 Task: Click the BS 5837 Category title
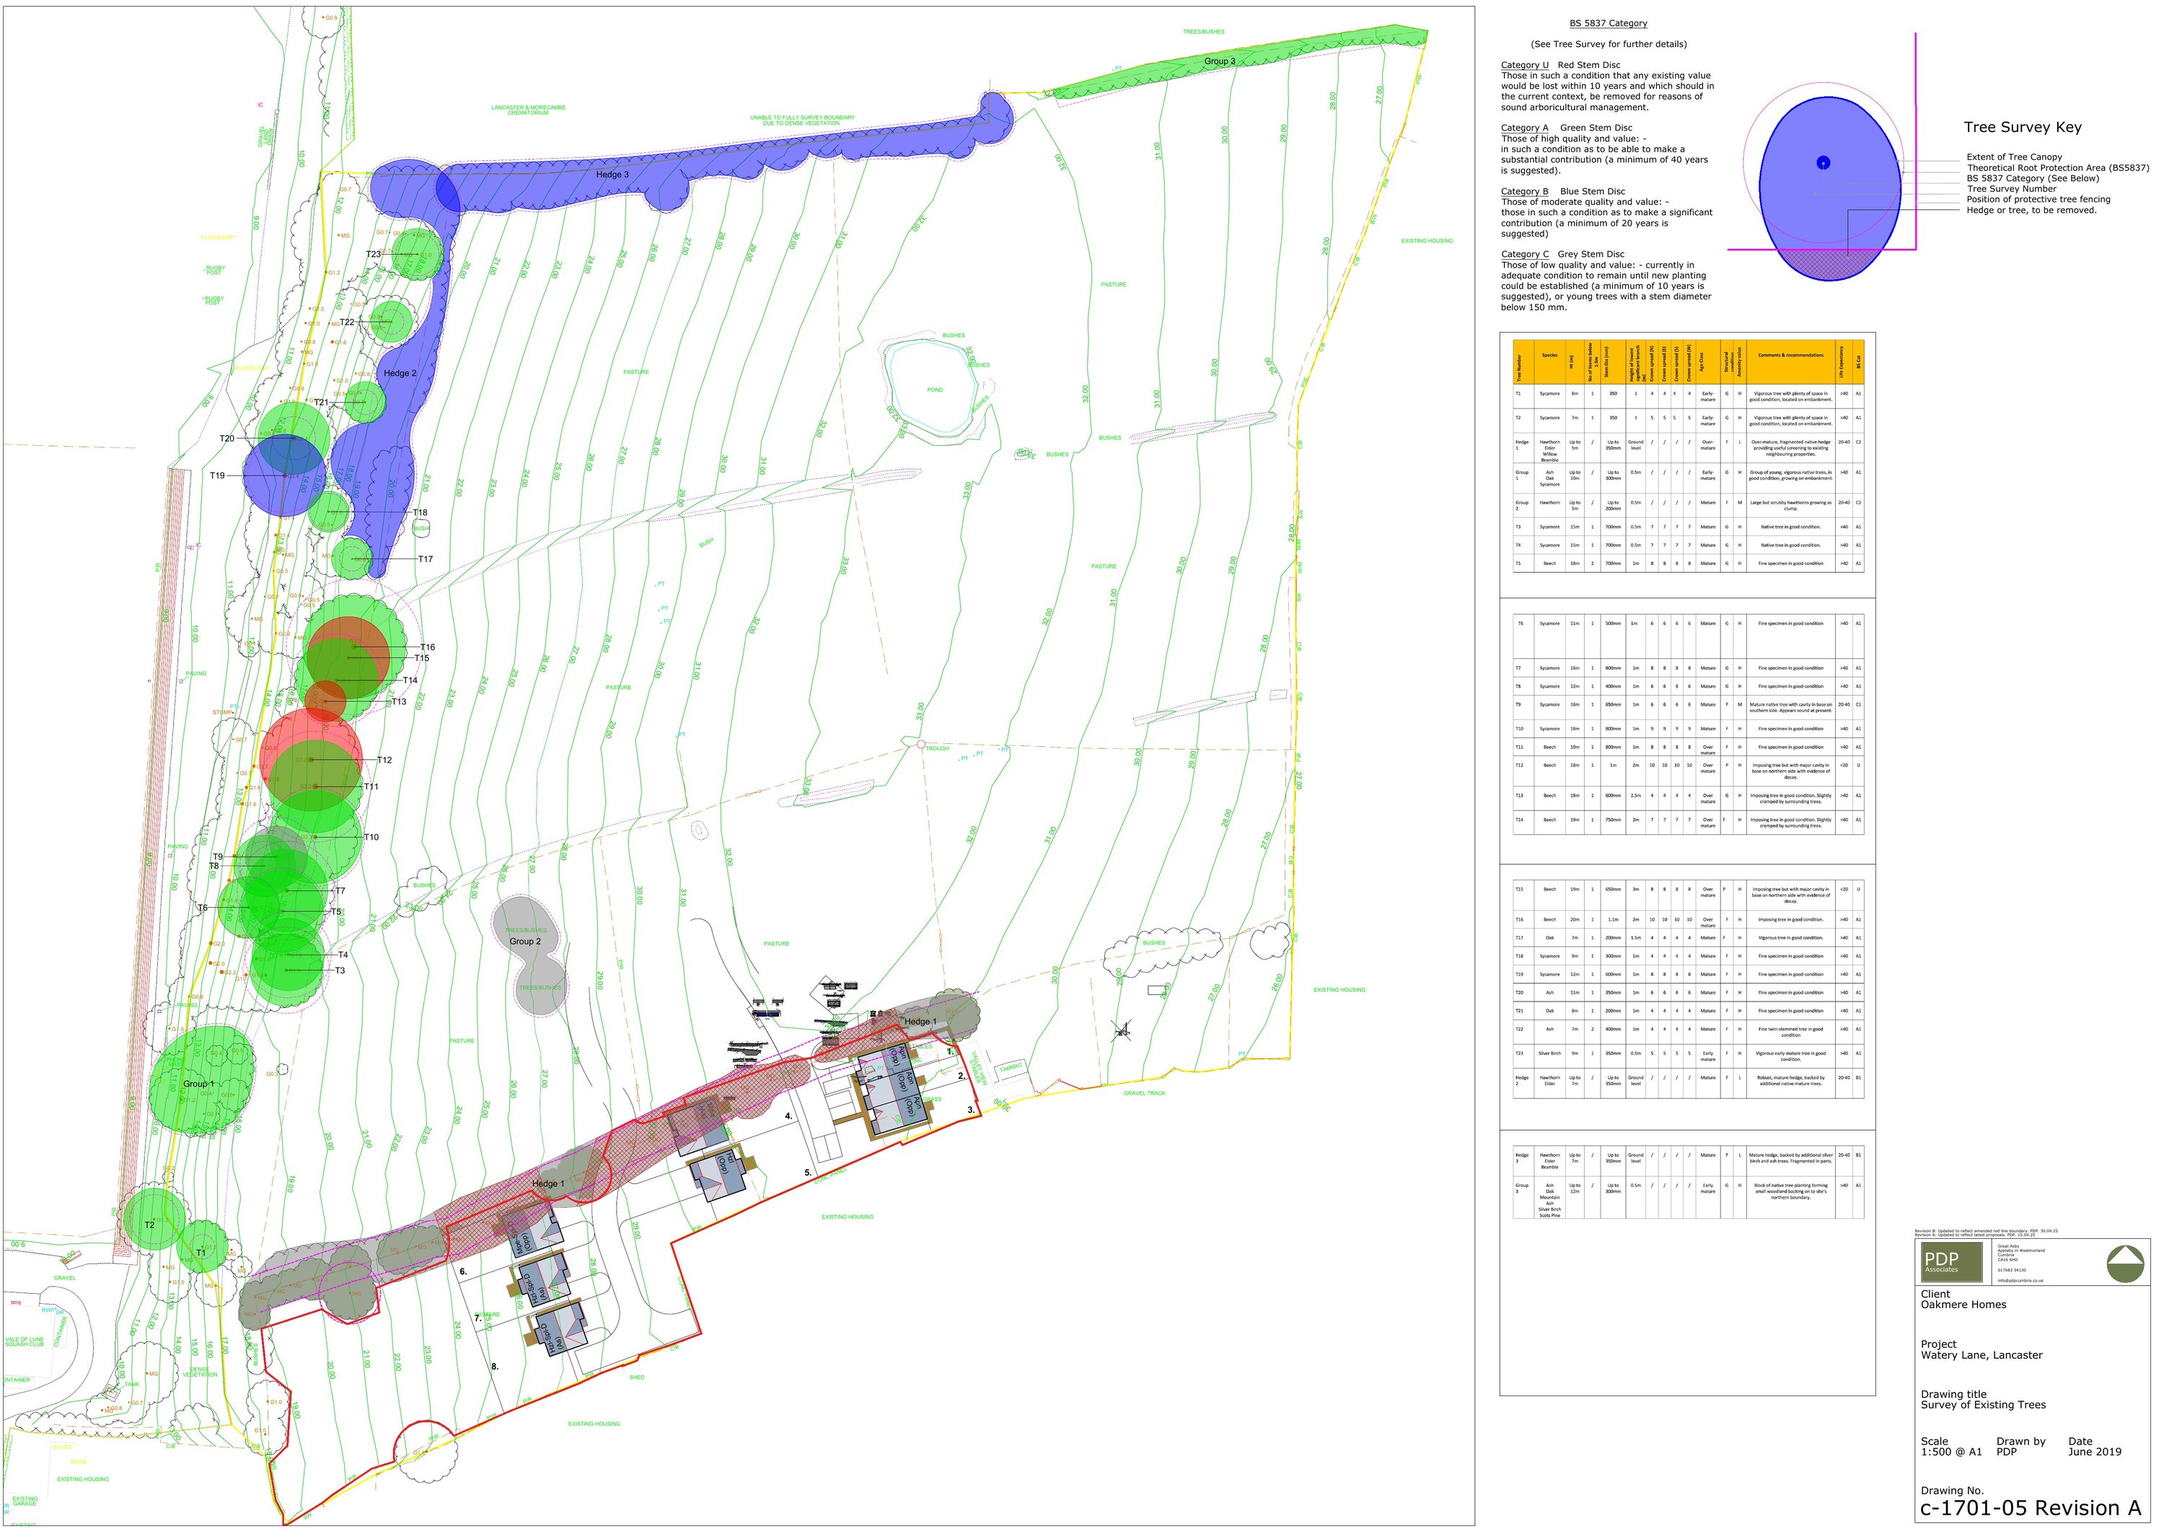[1608, 24]
